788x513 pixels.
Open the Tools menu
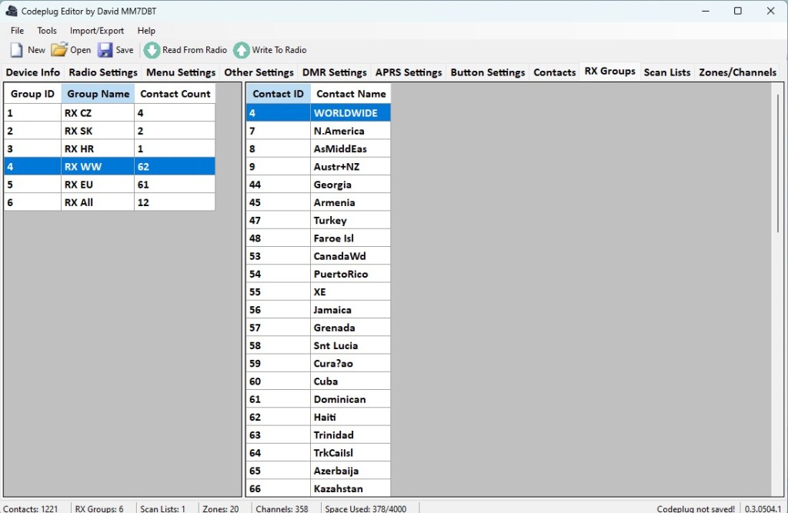[47, 31]
